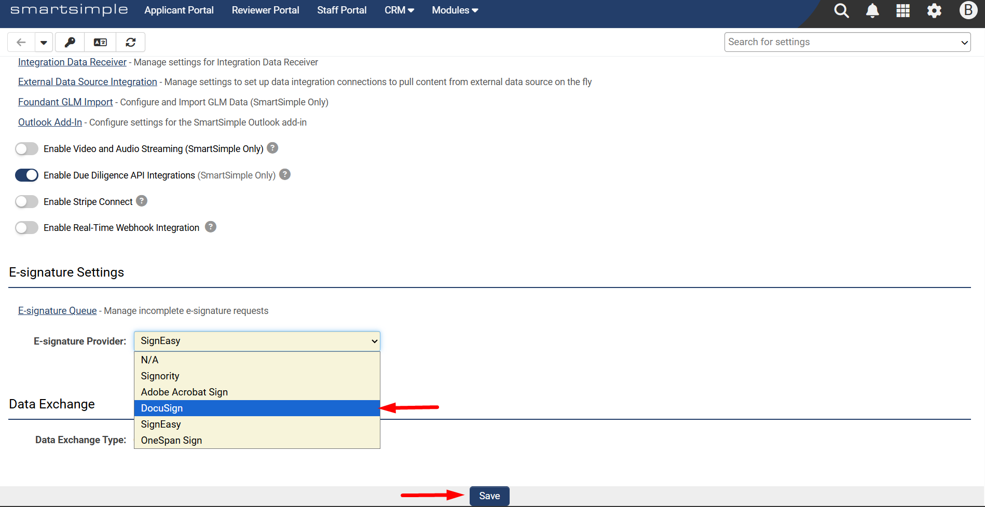The image size is (985, 507).
Task: Show help for Enable Stripe Connect
Action: 142,201
